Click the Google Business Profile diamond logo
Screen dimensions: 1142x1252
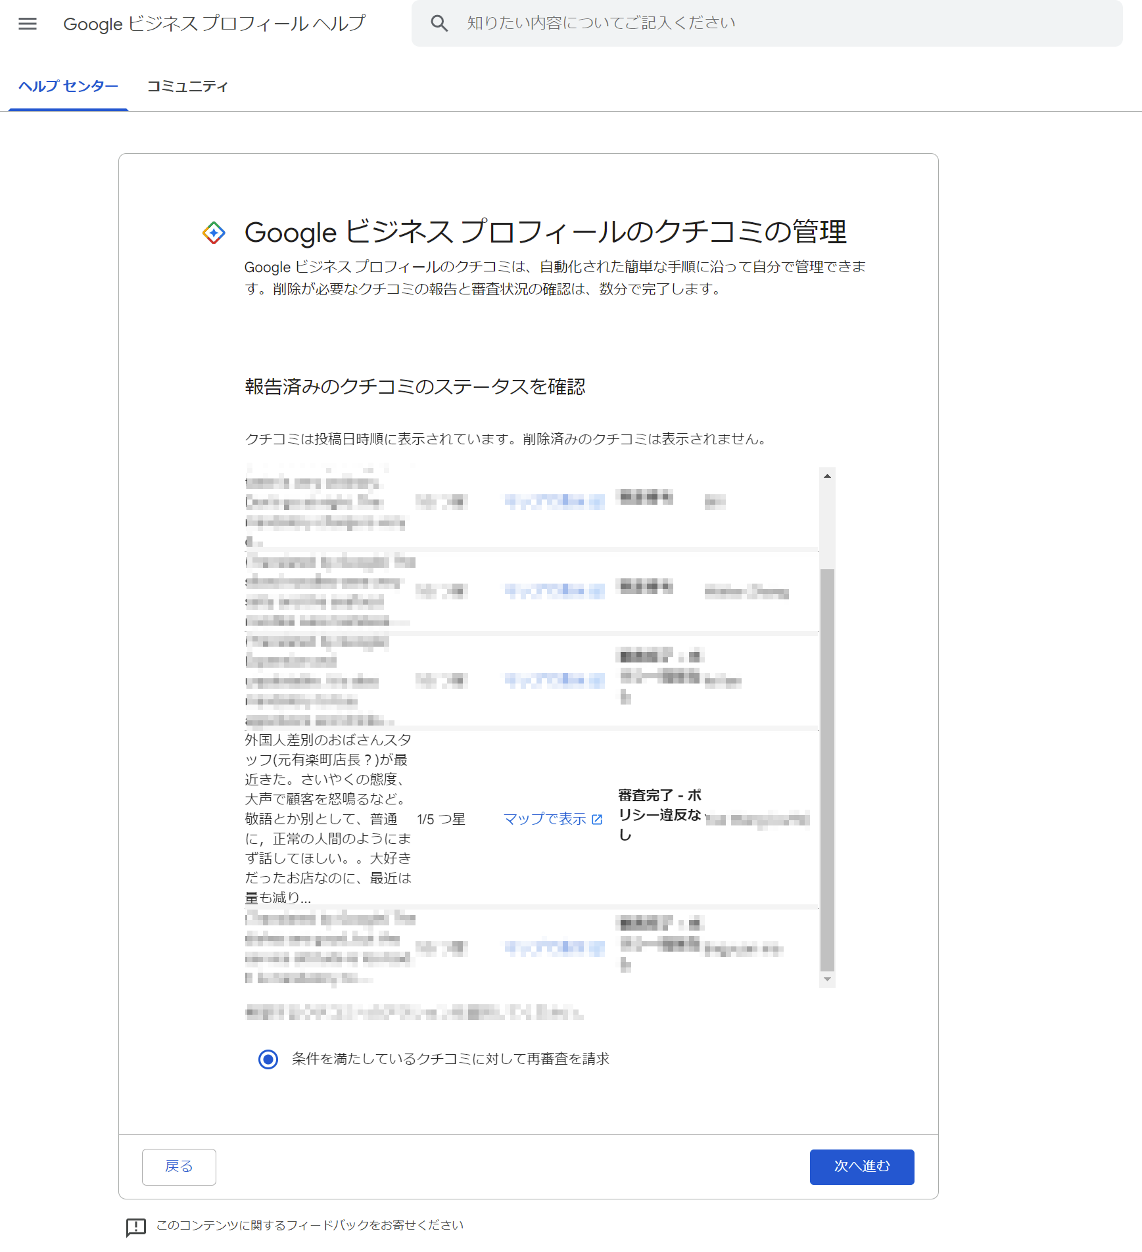tap(214, 233)
